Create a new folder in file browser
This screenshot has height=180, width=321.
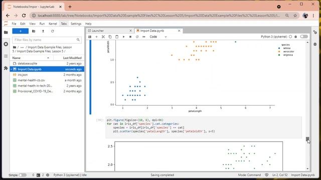pyautogui.click(x=34, y=31)
